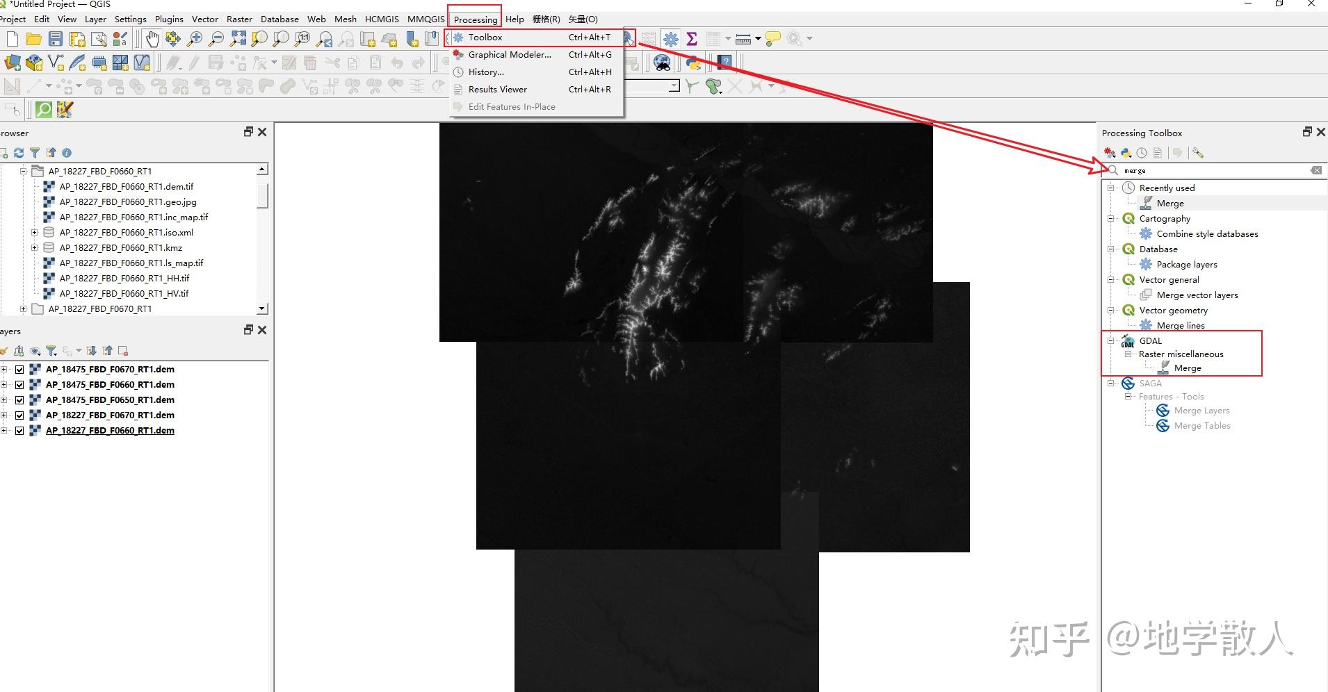This screenshot has width=1328, height=692.
Task: Click the Save Project icon
Action: point(56,39)
